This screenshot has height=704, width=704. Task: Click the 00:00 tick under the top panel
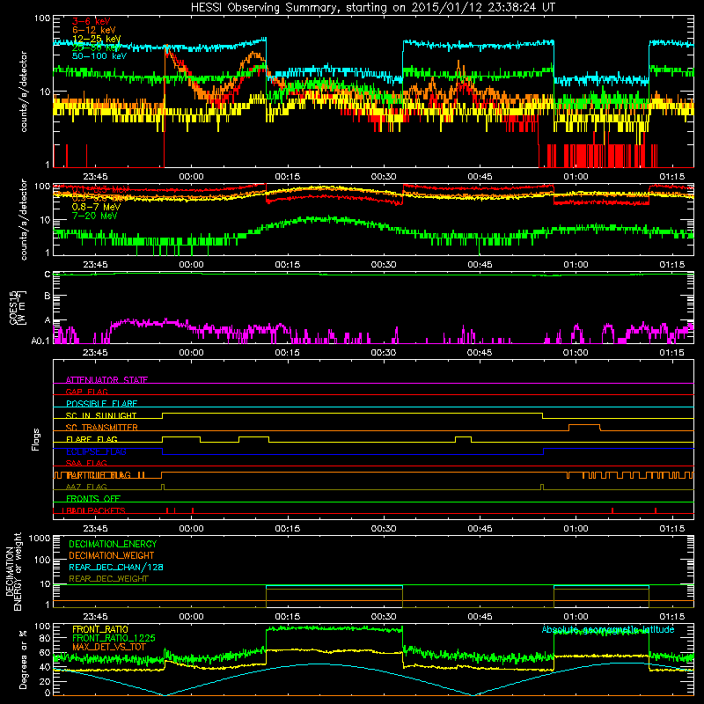(191, 177)
